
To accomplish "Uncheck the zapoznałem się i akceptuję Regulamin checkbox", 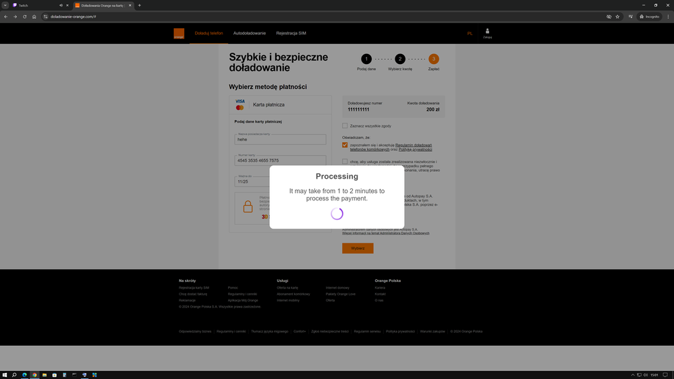I will click(345, 145).
